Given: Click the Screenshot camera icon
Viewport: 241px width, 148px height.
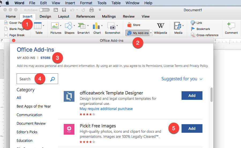Looking at the screenshot, I should [x=111, y=26].
